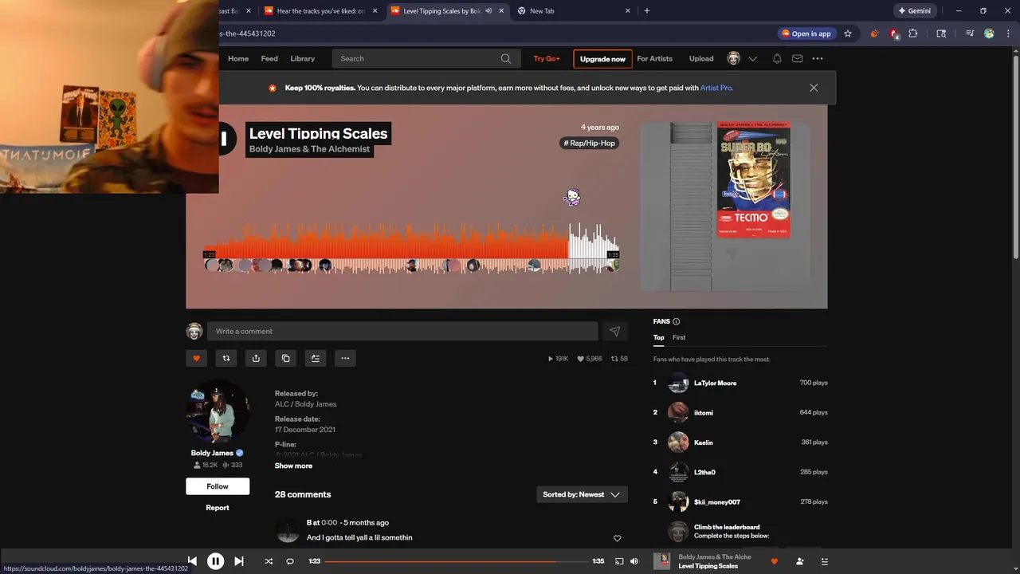Seek within the orange track waveform
The image size is (1020, 574).
411,249
